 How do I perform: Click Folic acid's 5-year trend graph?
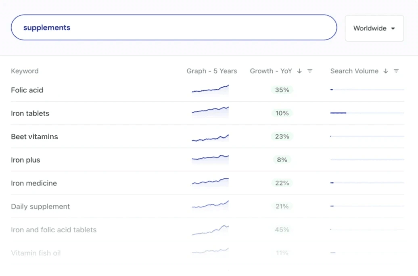pos(210,89)
